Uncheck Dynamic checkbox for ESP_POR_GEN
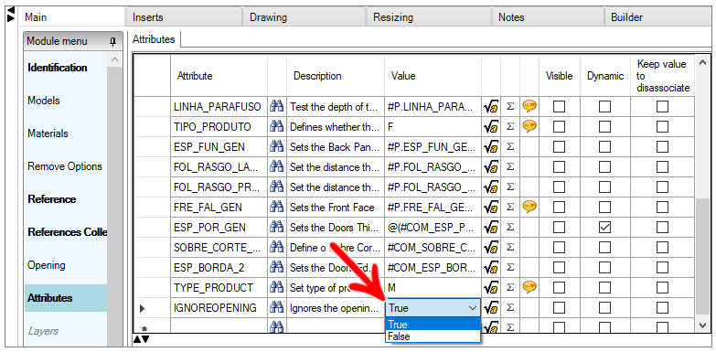 604,228
